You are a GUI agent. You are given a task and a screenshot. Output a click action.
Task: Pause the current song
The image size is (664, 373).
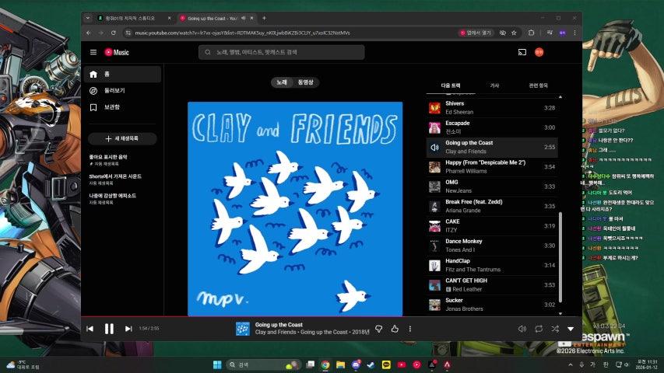pyautogui.click(x=109, y=329)
